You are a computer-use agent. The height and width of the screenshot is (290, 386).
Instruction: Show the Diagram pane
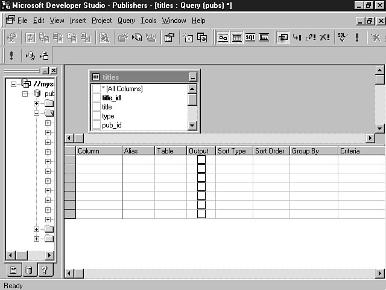coord(223,37)
